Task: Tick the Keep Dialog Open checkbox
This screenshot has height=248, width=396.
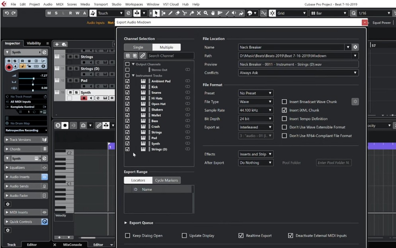Action: coord(128,236)
